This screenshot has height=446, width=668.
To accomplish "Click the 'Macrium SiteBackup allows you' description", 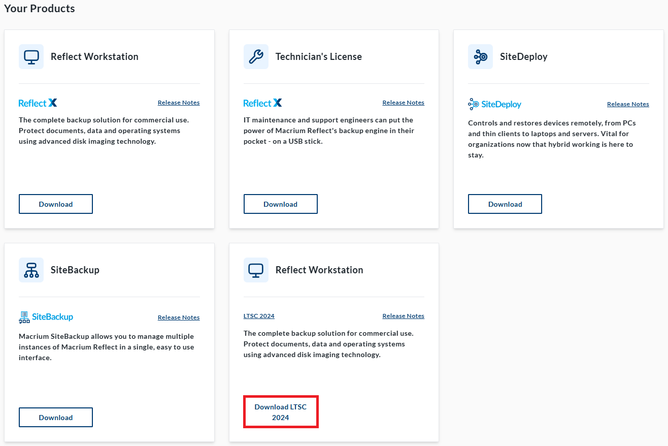I will coord(106,347).
